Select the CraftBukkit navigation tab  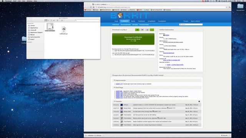pyautogui.click(x=125, y=21)
